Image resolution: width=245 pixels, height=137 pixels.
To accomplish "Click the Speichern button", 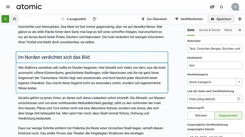I will 221,19.
